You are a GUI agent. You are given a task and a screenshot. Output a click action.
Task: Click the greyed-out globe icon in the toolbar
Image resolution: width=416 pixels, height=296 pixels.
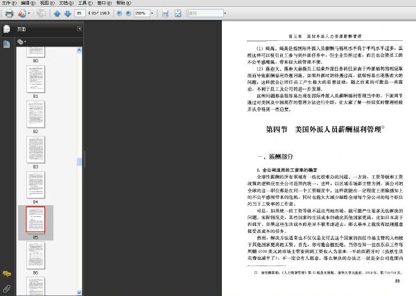pos(41,13)
